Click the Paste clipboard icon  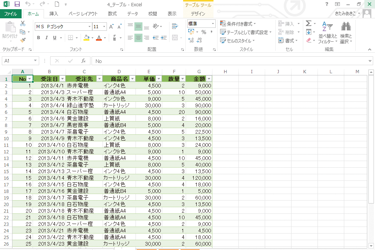pyautogui.click(x=10, y=27)
